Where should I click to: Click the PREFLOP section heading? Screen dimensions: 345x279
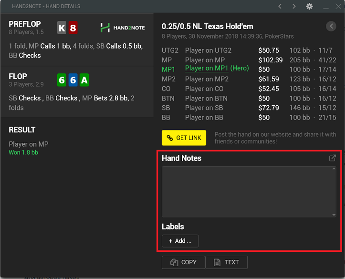click(25, 24)
